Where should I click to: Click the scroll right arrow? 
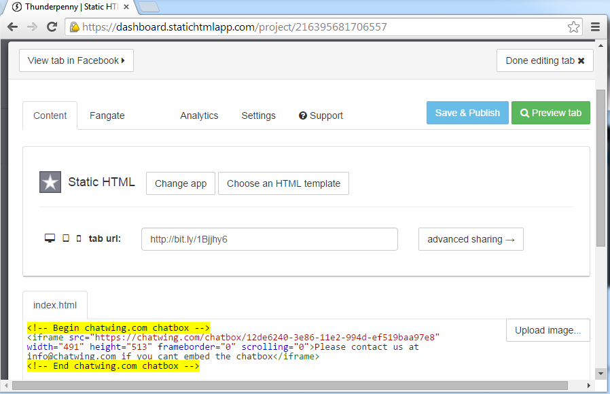coord(589,385)
